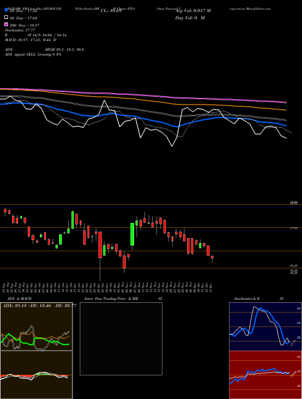302x399 pixels.
Task: Open the empty Intra Day Trading panel
Action: click(121, 339)
